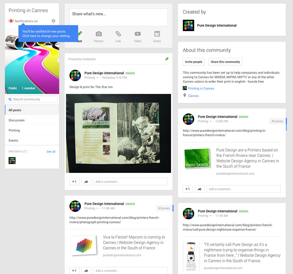The height and width of the screenshot is (274, 293).
Task: Expand Printing dropdown arrow on 12:00 PM post
Action: 211,121
